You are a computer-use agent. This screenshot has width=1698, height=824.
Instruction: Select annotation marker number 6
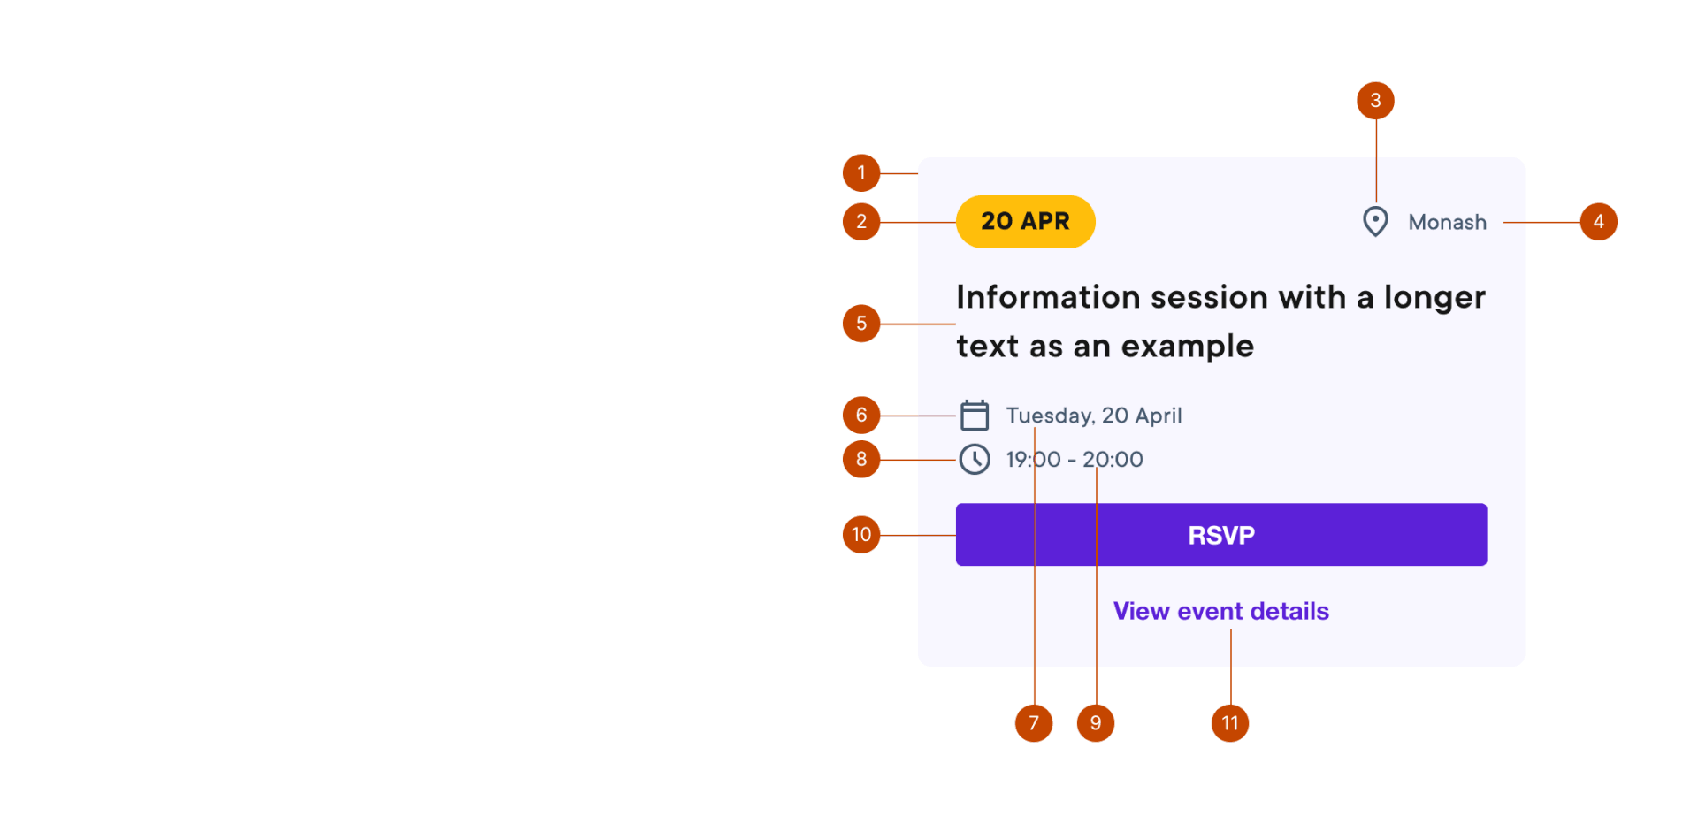pos(861,415)
